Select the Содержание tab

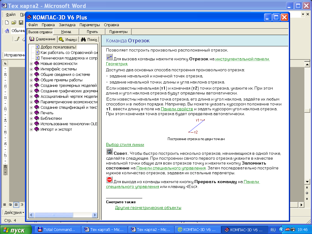click(x=42, y=39)
